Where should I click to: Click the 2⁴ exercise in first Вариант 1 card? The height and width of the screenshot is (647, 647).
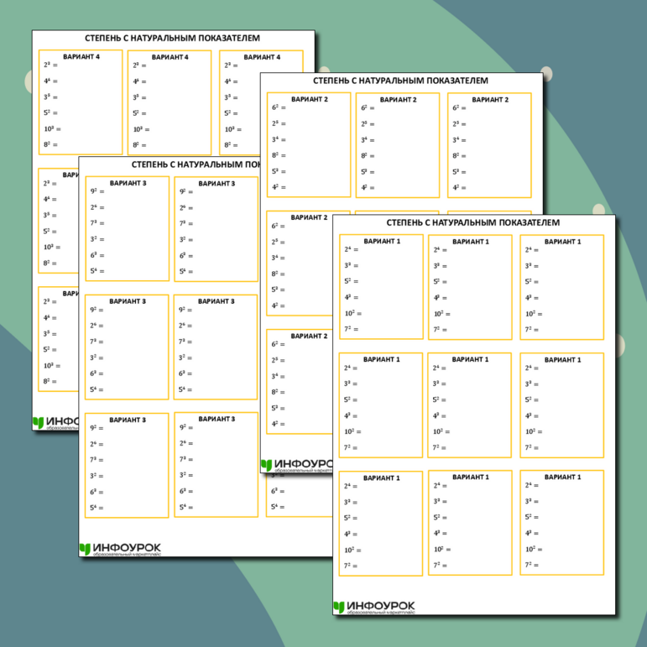coord(350,249)
